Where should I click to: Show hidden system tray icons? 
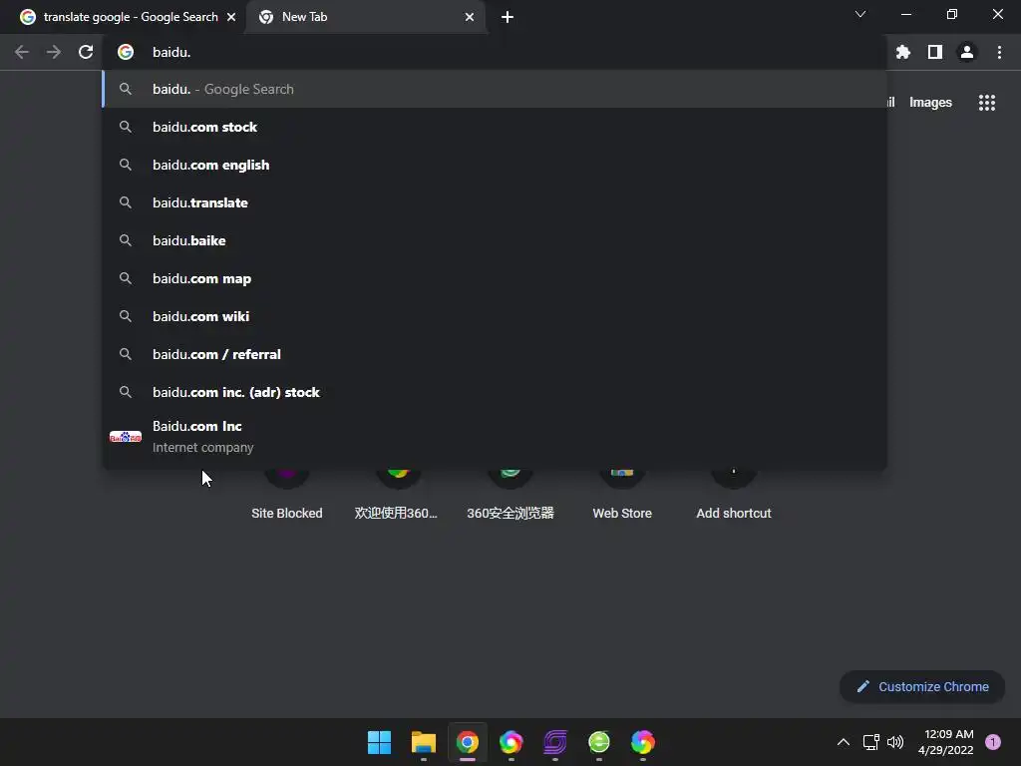click(x=843, y=742)
